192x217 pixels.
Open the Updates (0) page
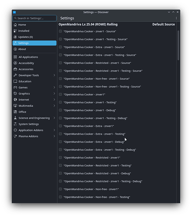coord(34,37)
